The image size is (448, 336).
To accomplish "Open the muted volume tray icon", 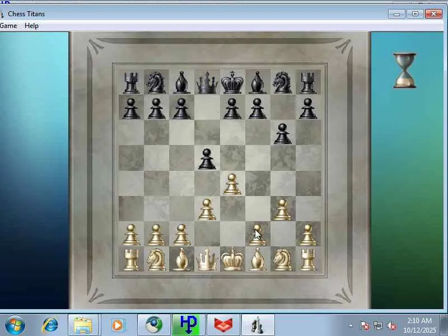I will (391, 326).
